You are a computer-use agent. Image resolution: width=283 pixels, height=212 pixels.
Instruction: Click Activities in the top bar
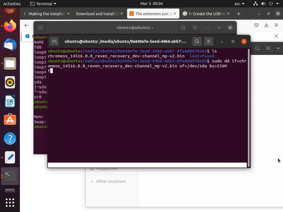(12, 4)
